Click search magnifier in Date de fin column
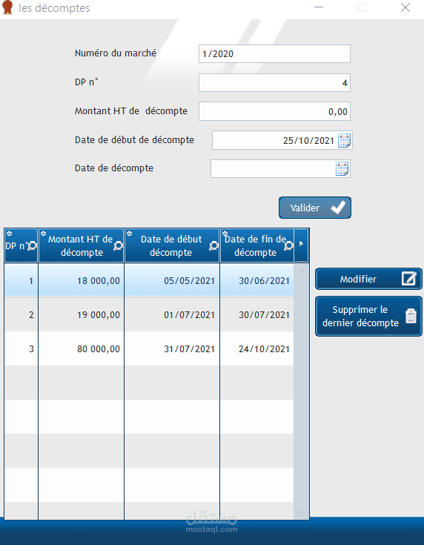The width and height of the screenshot is (424, 545). click(x=288, y=245)
